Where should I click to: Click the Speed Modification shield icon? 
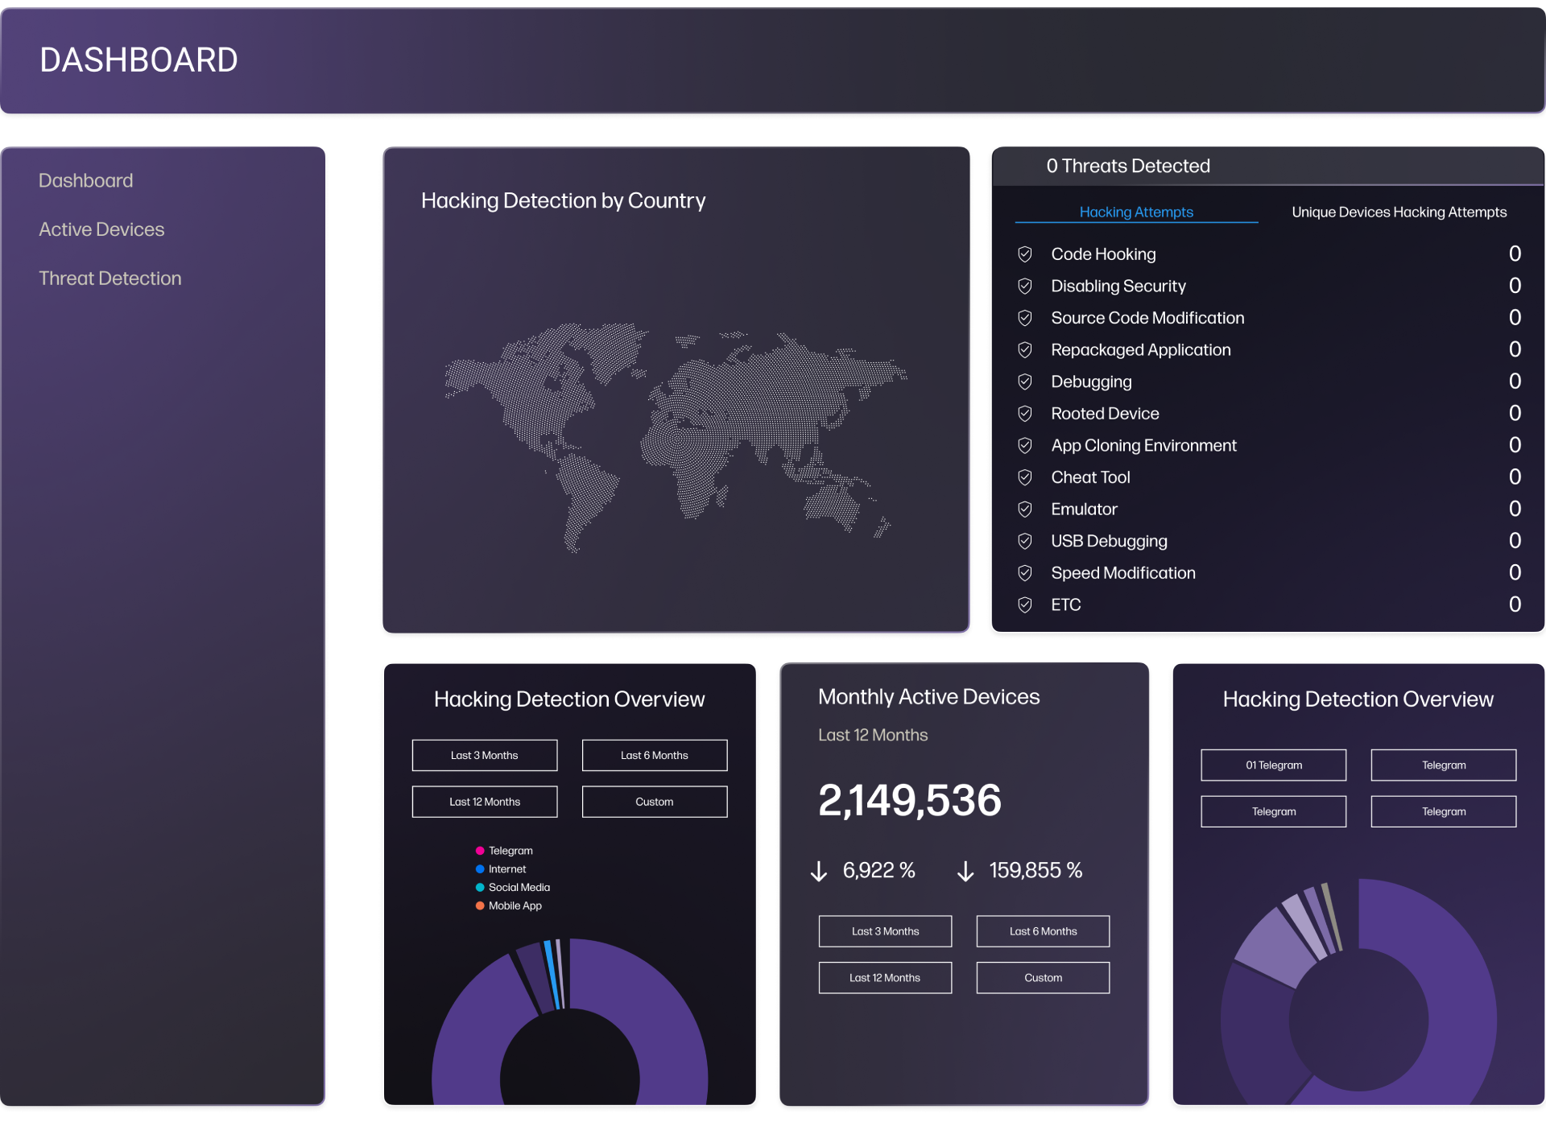pyautogui.click(x=1026, y=572)
